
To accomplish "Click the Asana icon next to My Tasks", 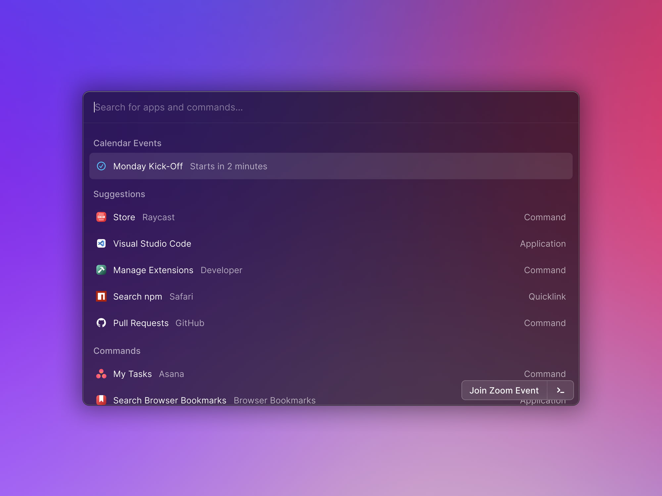I will pyautogui.click(x=101, y=374).
